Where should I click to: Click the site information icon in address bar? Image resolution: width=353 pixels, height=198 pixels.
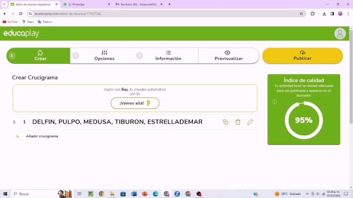coord(30,14)
